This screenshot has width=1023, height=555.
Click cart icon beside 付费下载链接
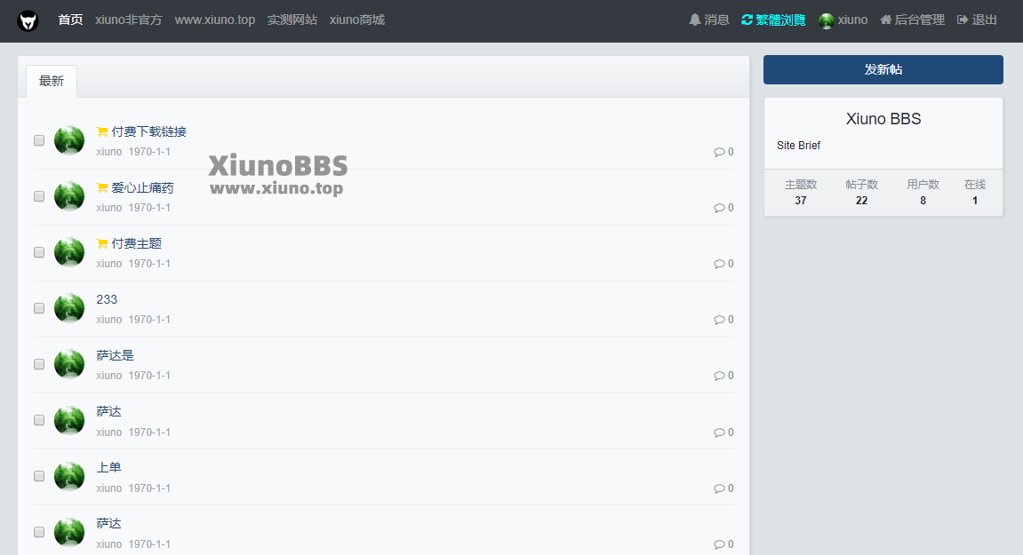[102, 131]
